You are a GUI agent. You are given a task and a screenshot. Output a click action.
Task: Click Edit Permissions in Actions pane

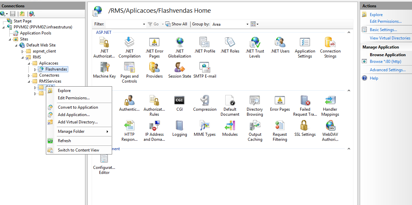coord(386,21)
